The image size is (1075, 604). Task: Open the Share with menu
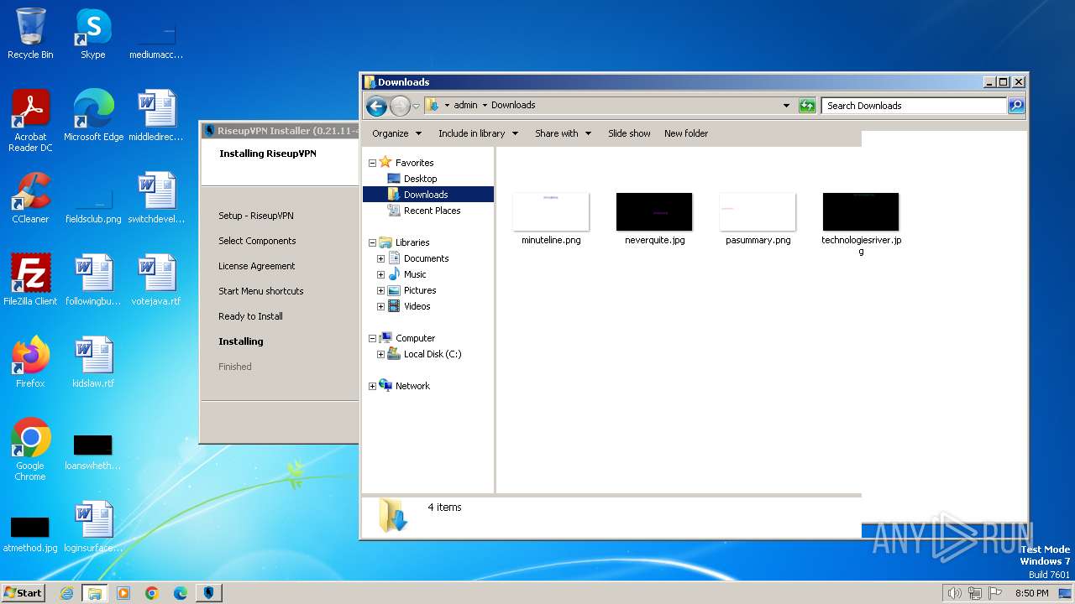tap(563, 133)
